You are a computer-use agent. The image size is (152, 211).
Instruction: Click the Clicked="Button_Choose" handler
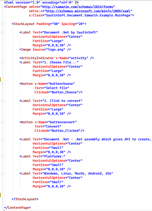tap(57, 92)
